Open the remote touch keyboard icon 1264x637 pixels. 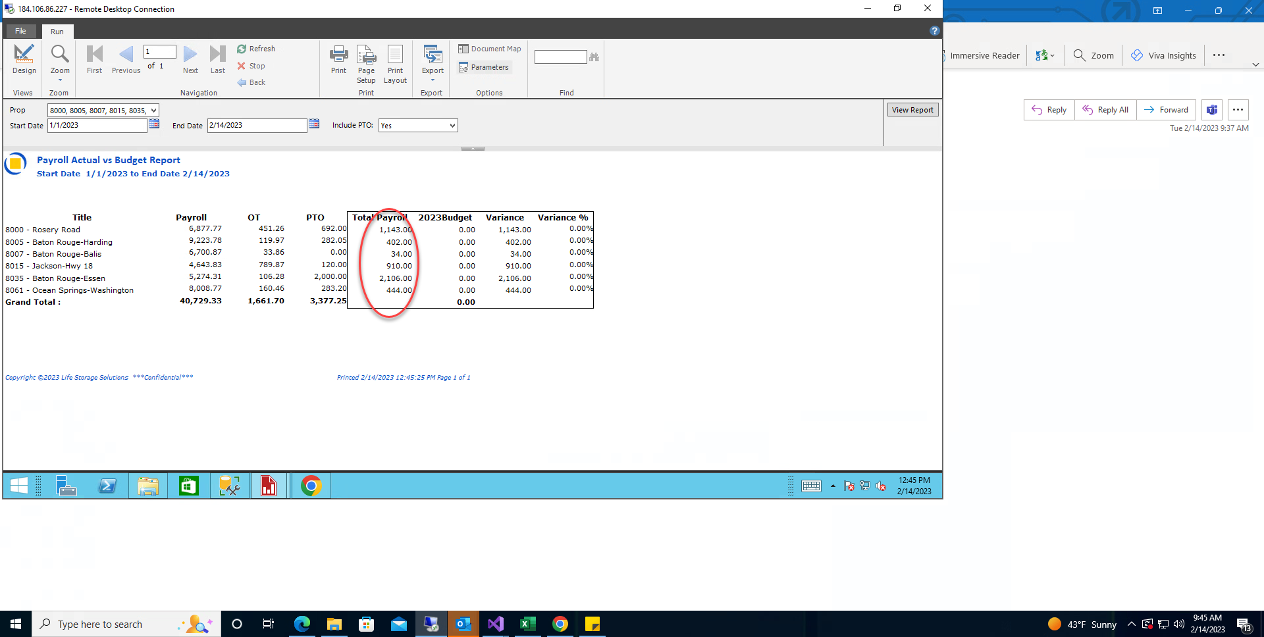coord(811,486)
